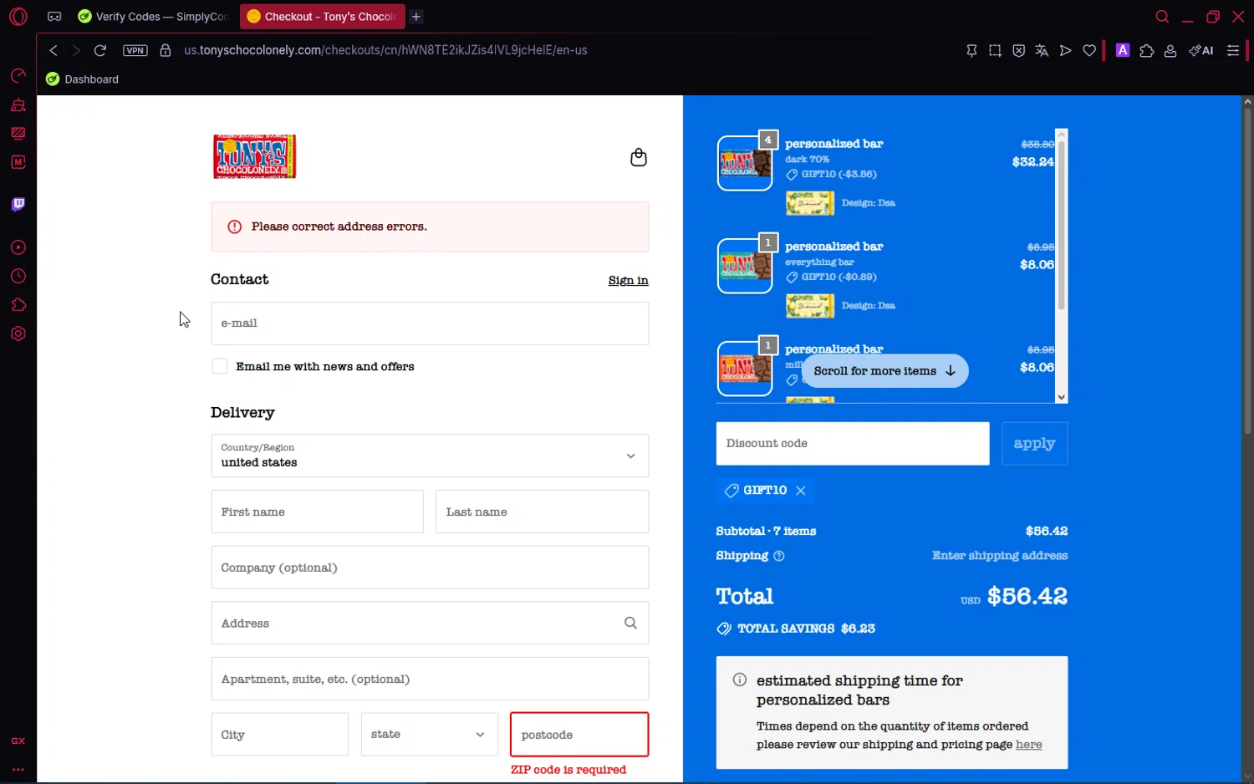Open Twitch in the sidebar
This screenshot has height=784, width=1254.
click(18, 205)
